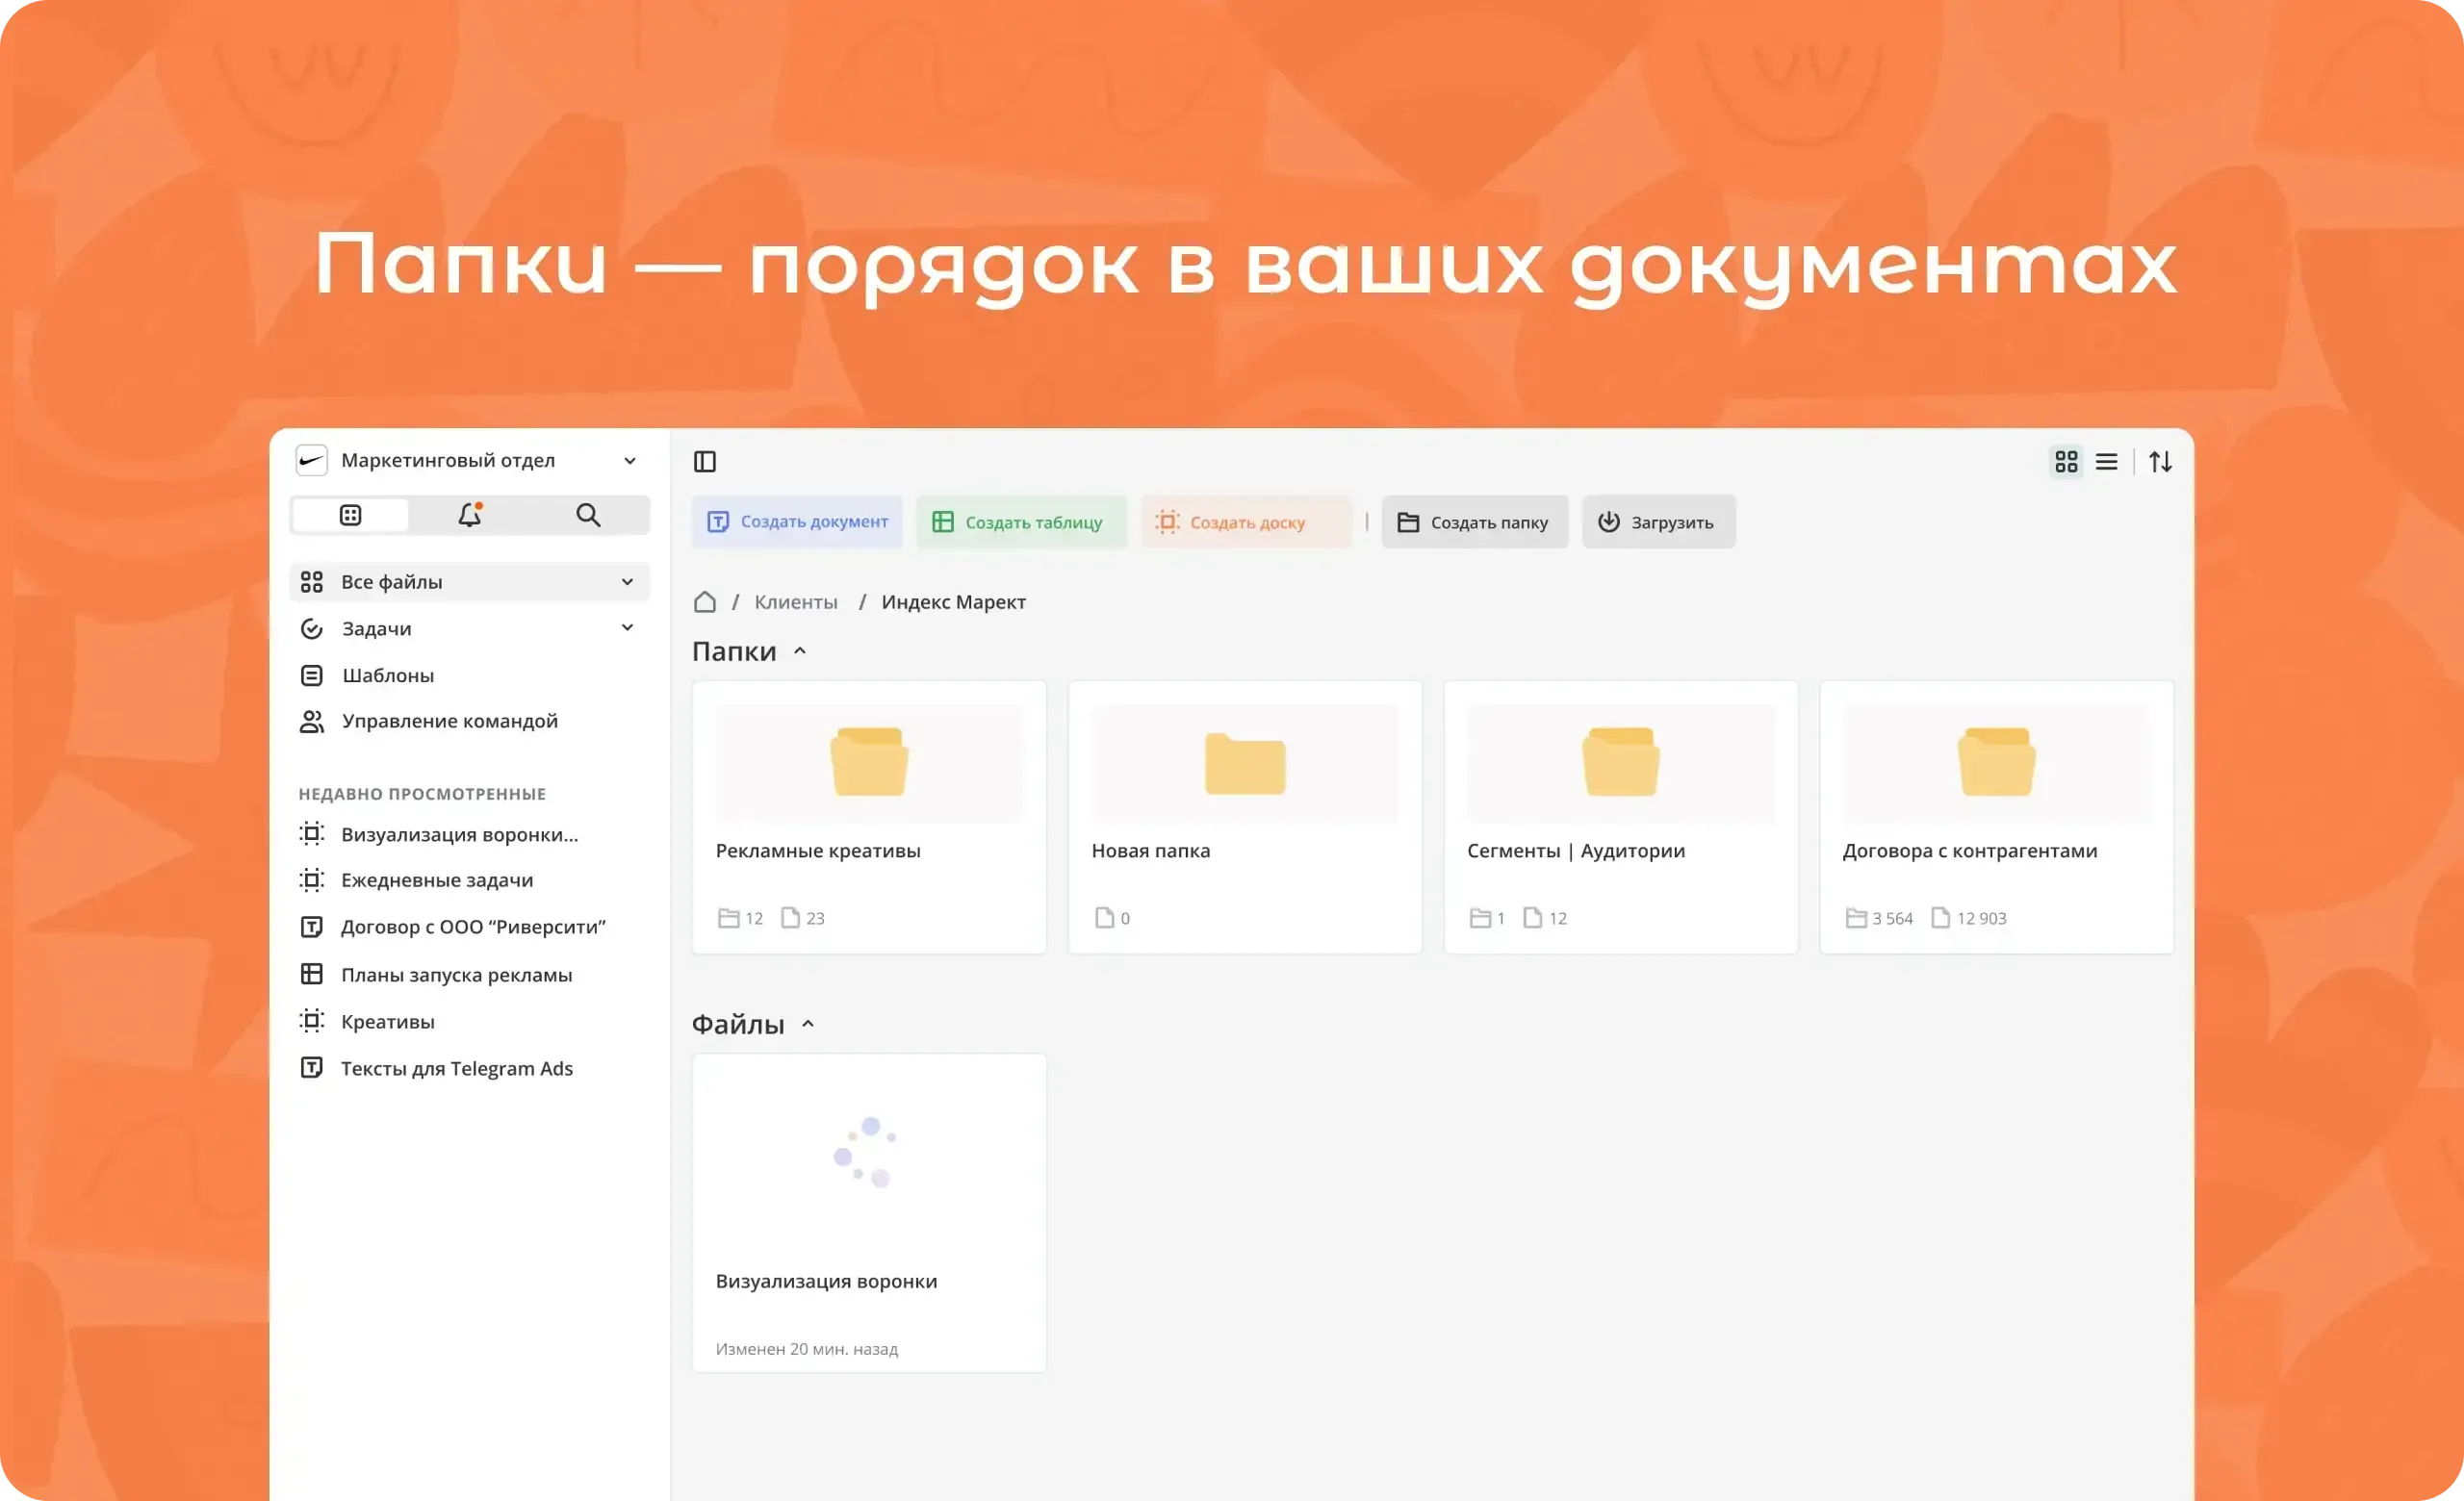2464x1501 pixels.
Task: Open the home icon in the breadcrumb
Action: pos(704,600)
